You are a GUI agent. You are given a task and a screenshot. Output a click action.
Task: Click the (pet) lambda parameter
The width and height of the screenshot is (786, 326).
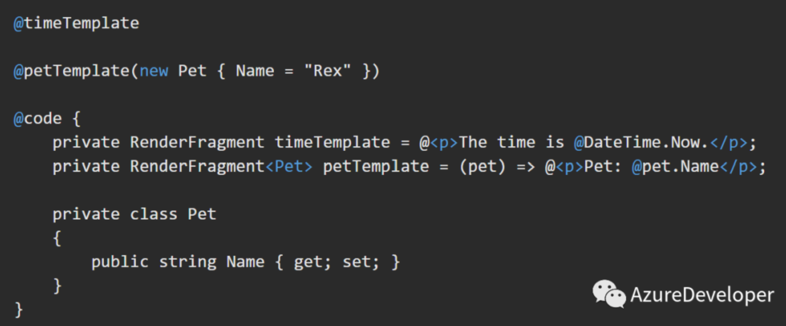[x=482, y=166]
